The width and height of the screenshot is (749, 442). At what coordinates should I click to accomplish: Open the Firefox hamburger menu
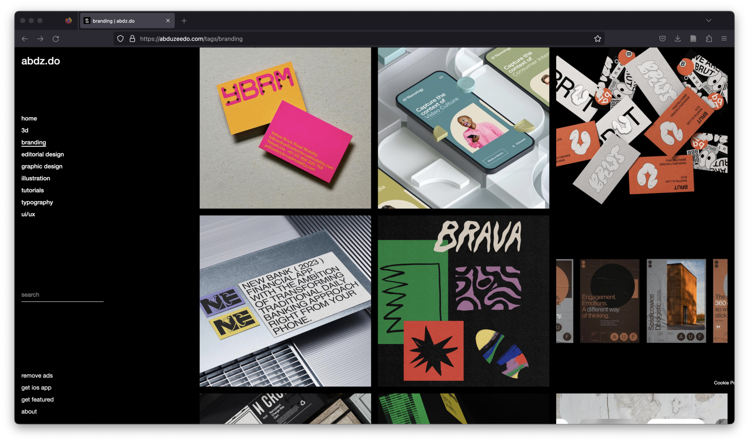[x=724, y=39]
